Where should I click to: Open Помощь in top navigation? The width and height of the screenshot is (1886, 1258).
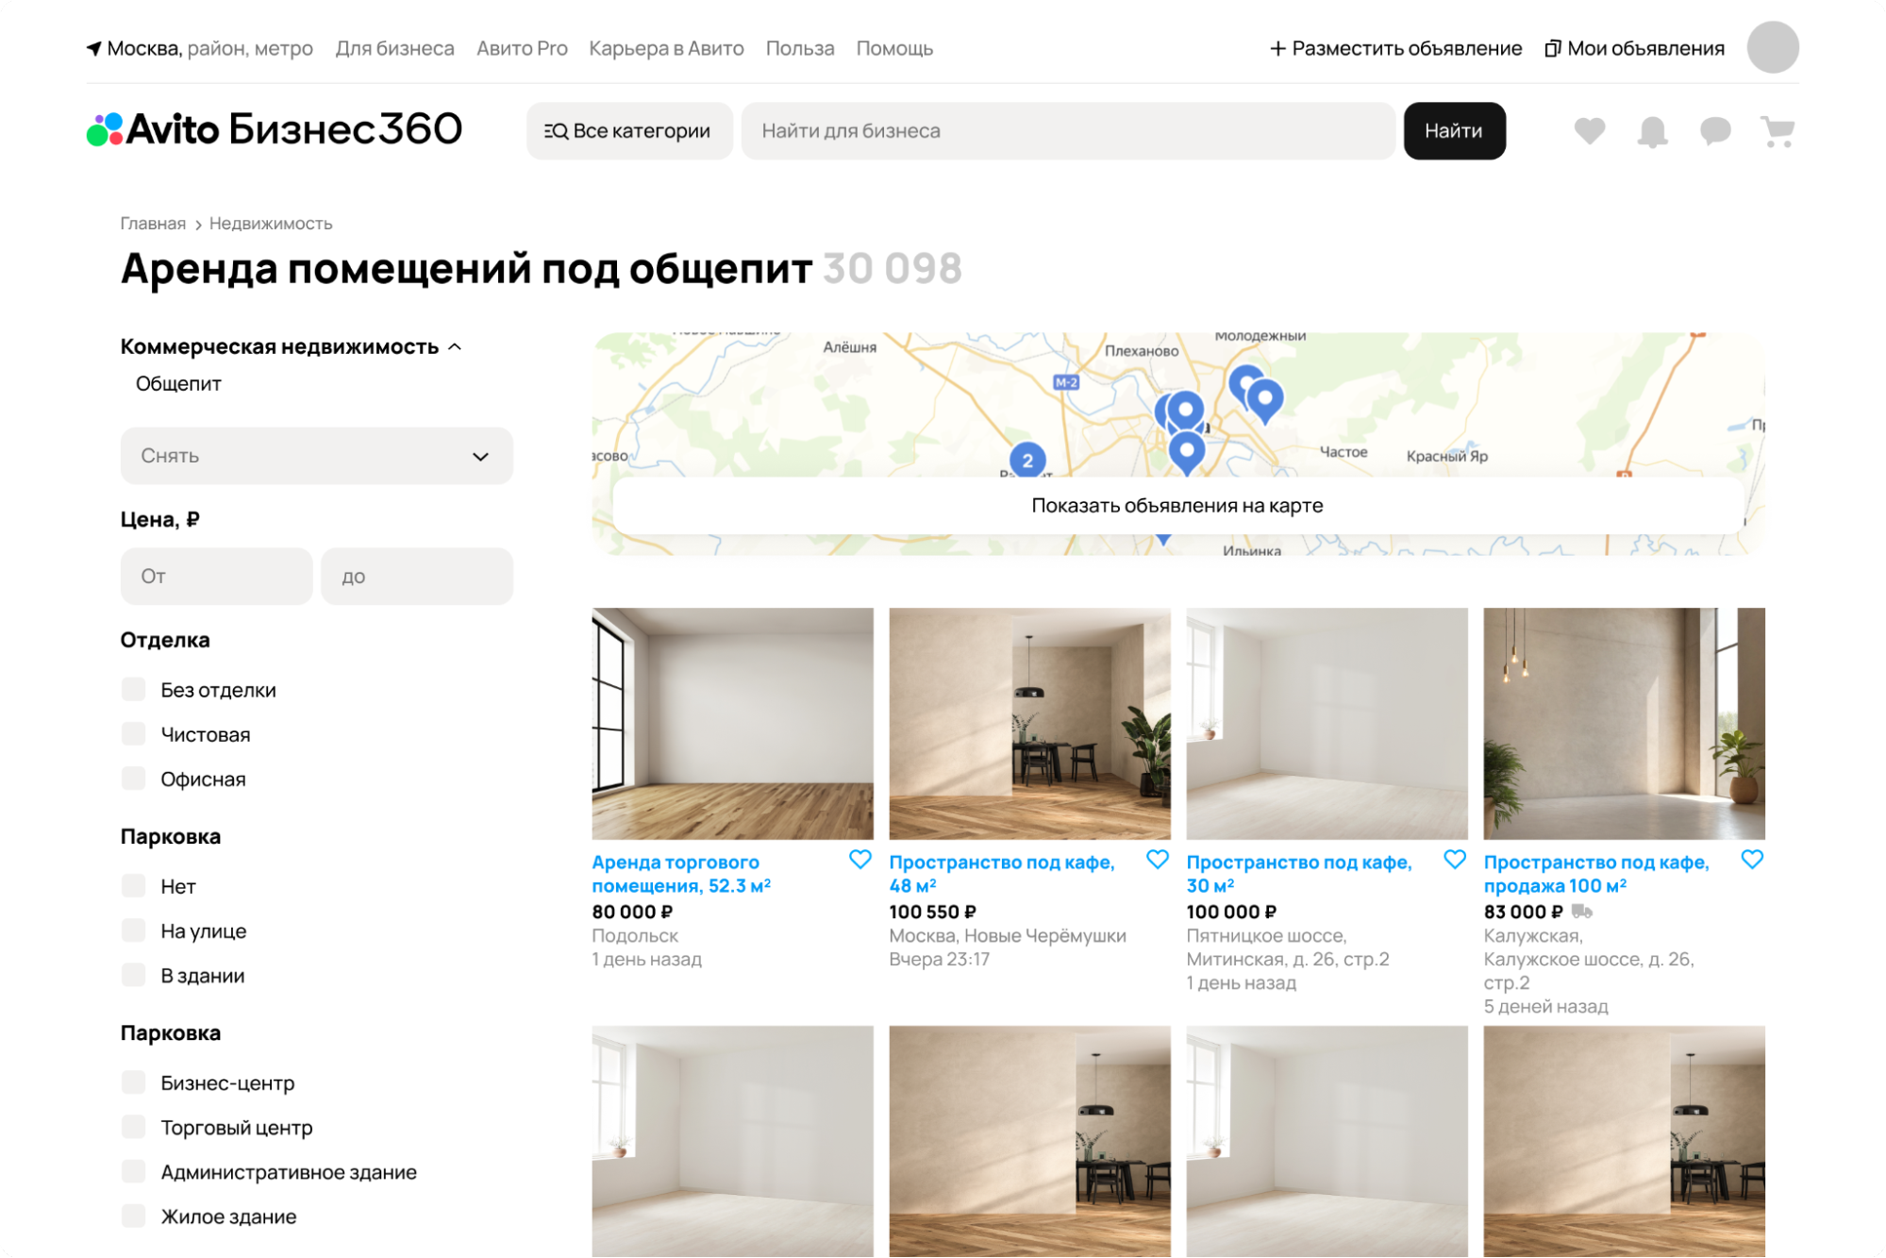(894, 48)
